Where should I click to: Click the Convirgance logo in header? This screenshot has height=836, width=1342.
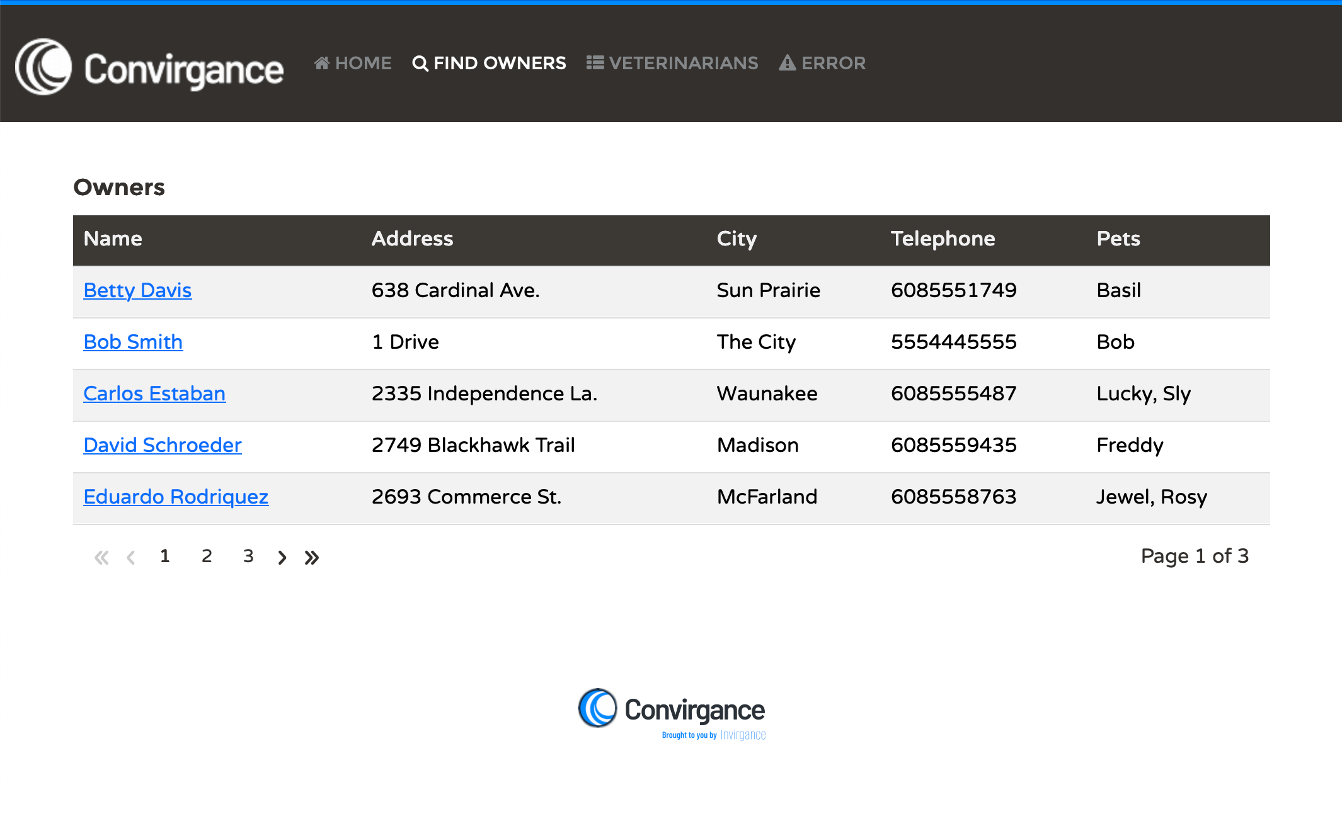pyautogui.click(x=149, y=67)
